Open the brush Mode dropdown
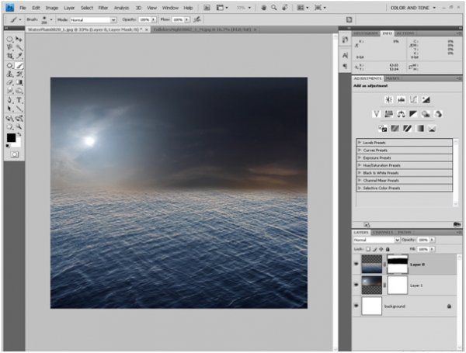Viewport: 466px width, 353px height. click(93, 20)
